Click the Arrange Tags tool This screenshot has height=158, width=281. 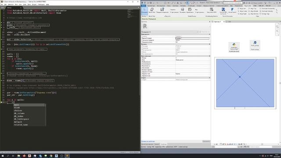(x=264, y=14)
